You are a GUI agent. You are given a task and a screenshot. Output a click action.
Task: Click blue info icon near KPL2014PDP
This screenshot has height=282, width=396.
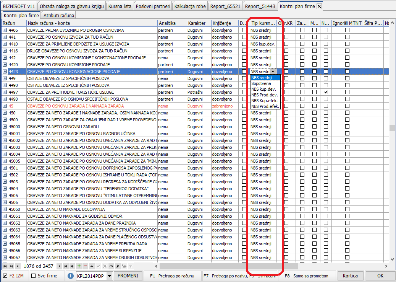click(71, 276)
